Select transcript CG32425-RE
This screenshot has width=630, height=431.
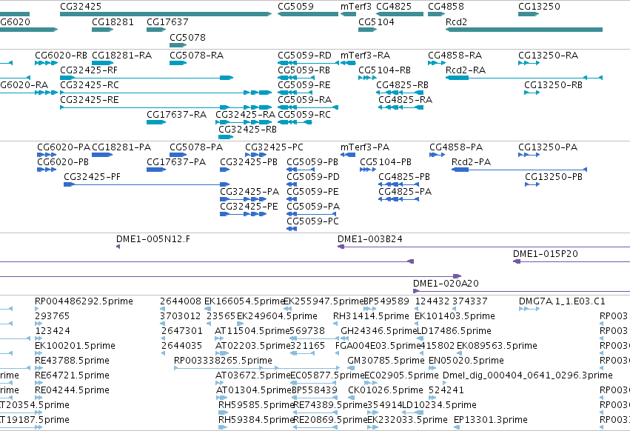(x=90, y=100)
